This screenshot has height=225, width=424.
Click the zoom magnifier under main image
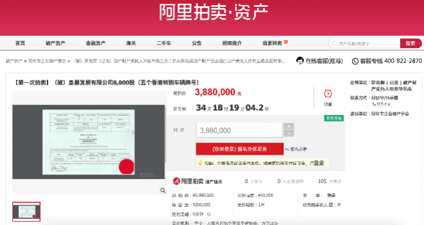tap(162, 191)
